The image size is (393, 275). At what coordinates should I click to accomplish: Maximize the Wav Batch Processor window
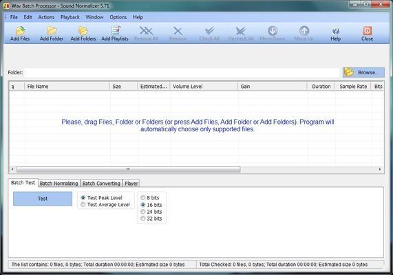[x=366, y=4]
